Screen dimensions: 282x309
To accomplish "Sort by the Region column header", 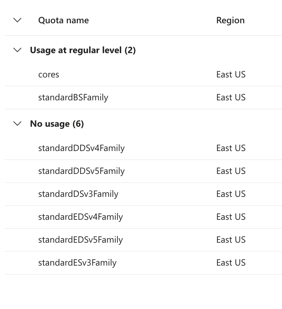I will (230, 20).
